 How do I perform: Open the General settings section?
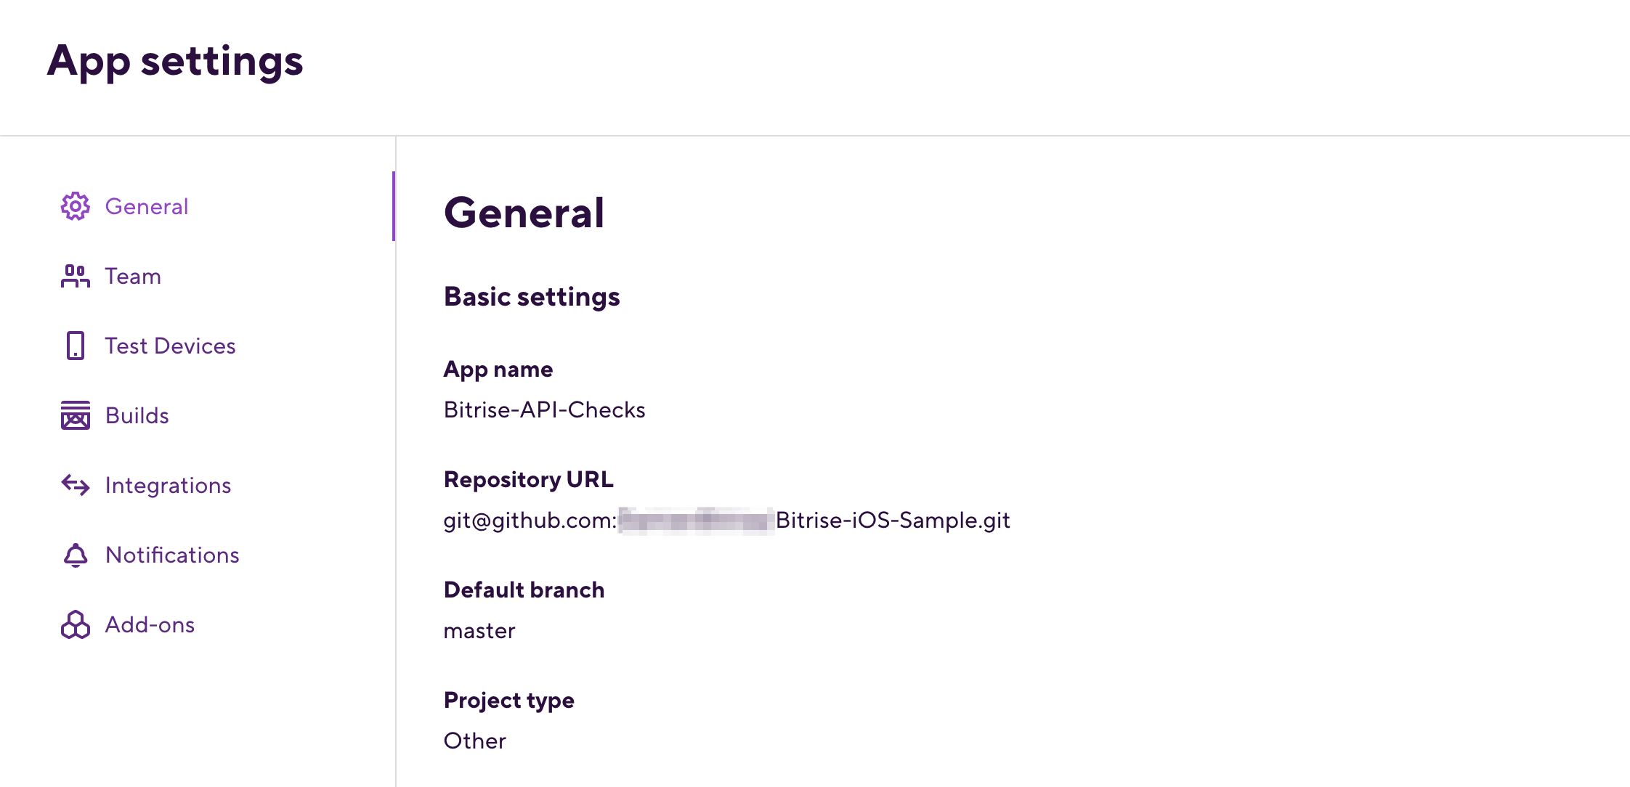(146, 206)
